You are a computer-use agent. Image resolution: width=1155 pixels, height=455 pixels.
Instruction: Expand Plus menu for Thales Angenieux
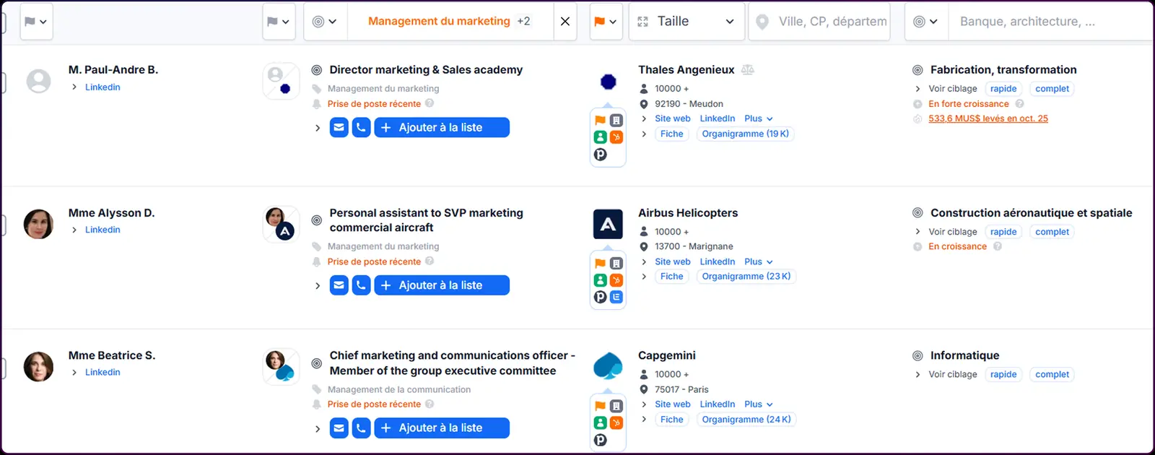[x=759, y=118]
